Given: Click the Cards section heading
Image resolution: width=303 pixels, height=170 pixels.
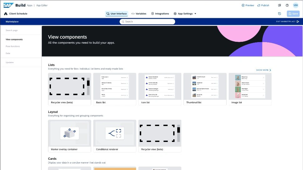Looking at the screenshot, I should [x=52, y=159].
